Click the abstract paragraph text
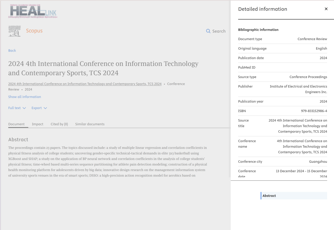Screen dimensions: 334x230 coord(108,162)
